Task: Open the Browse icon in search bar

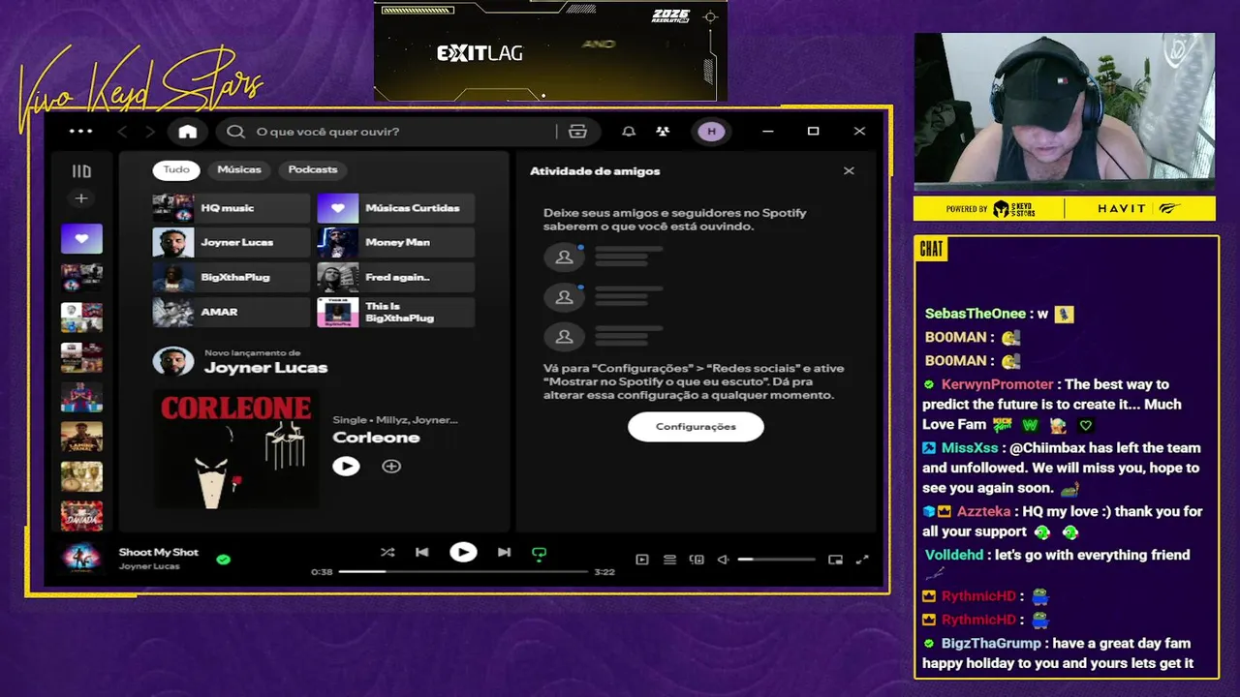Action: click(x=578, y=132)
